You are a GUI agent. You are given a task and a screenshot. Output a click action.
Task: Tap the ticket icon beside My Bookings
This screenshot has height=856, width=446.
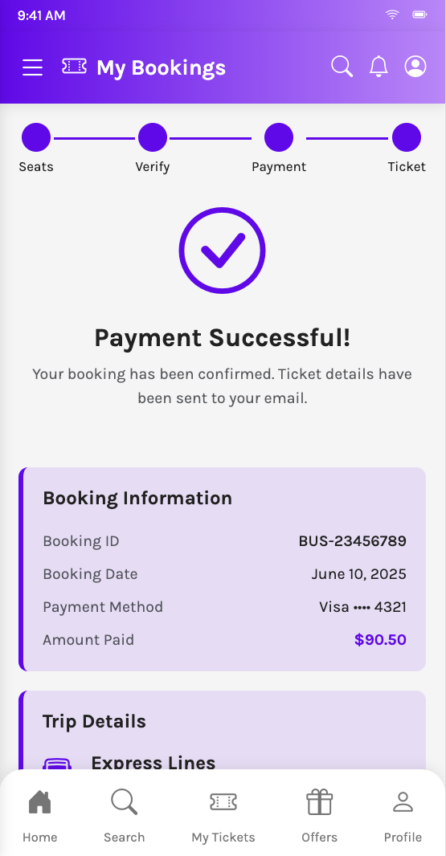coord(74,66)
